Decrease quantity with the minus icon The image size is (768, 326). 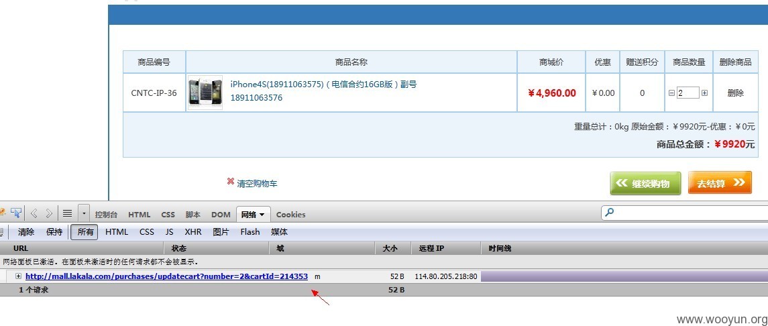coord(672,93)
